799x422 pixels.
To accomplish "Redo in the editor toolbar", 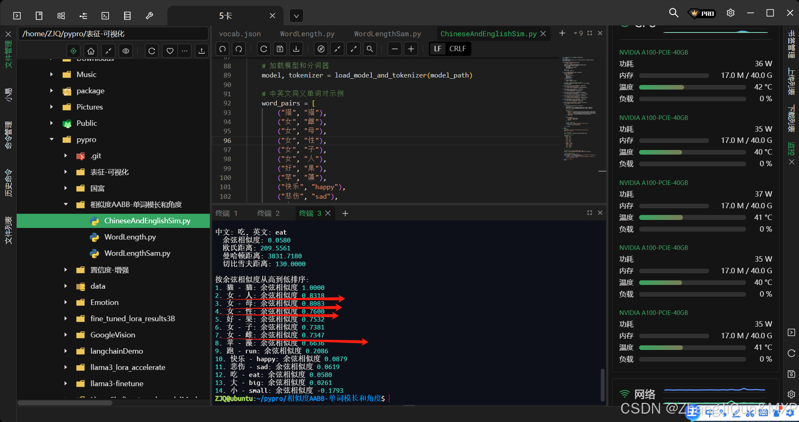I will pos(239,49).
